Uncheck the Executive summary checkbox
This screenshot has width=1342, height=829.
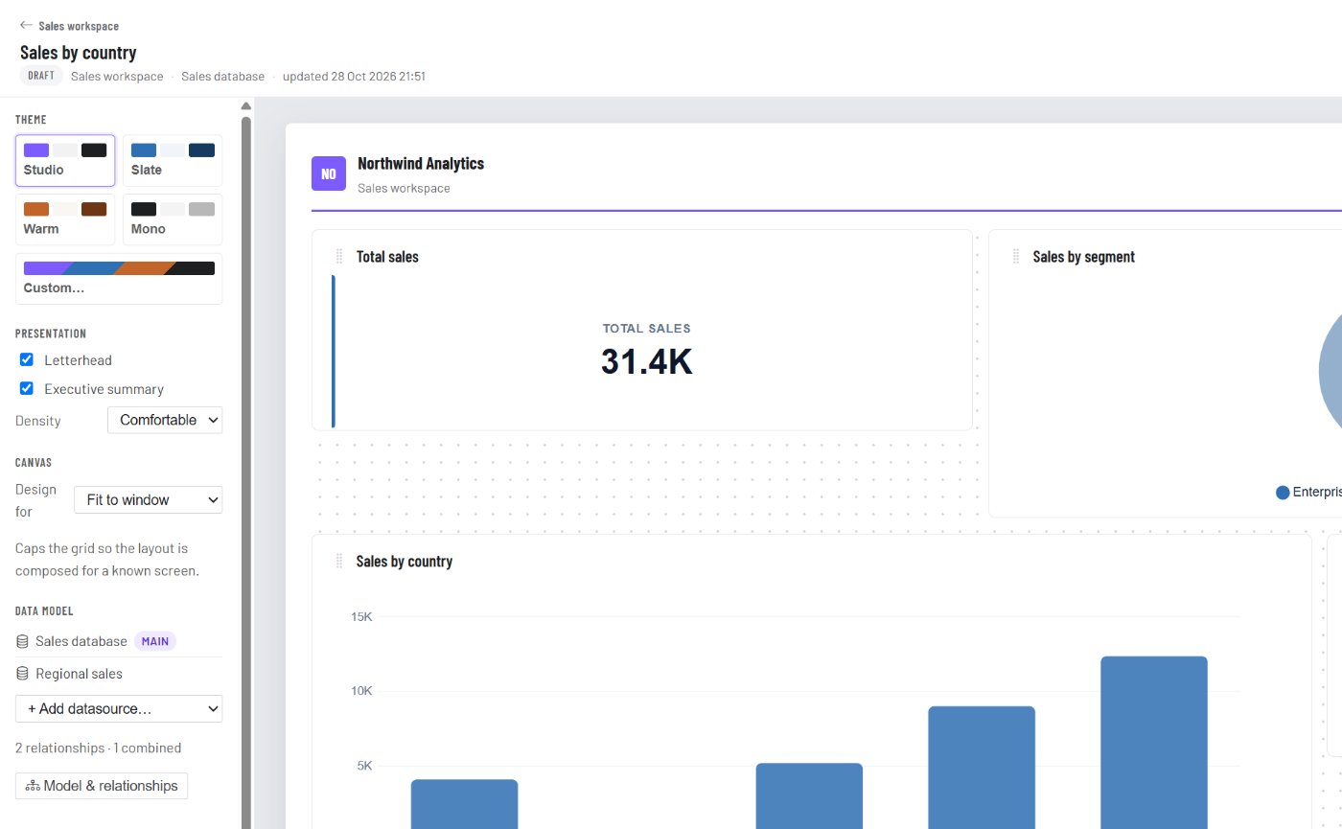click(x=27, y=388)
